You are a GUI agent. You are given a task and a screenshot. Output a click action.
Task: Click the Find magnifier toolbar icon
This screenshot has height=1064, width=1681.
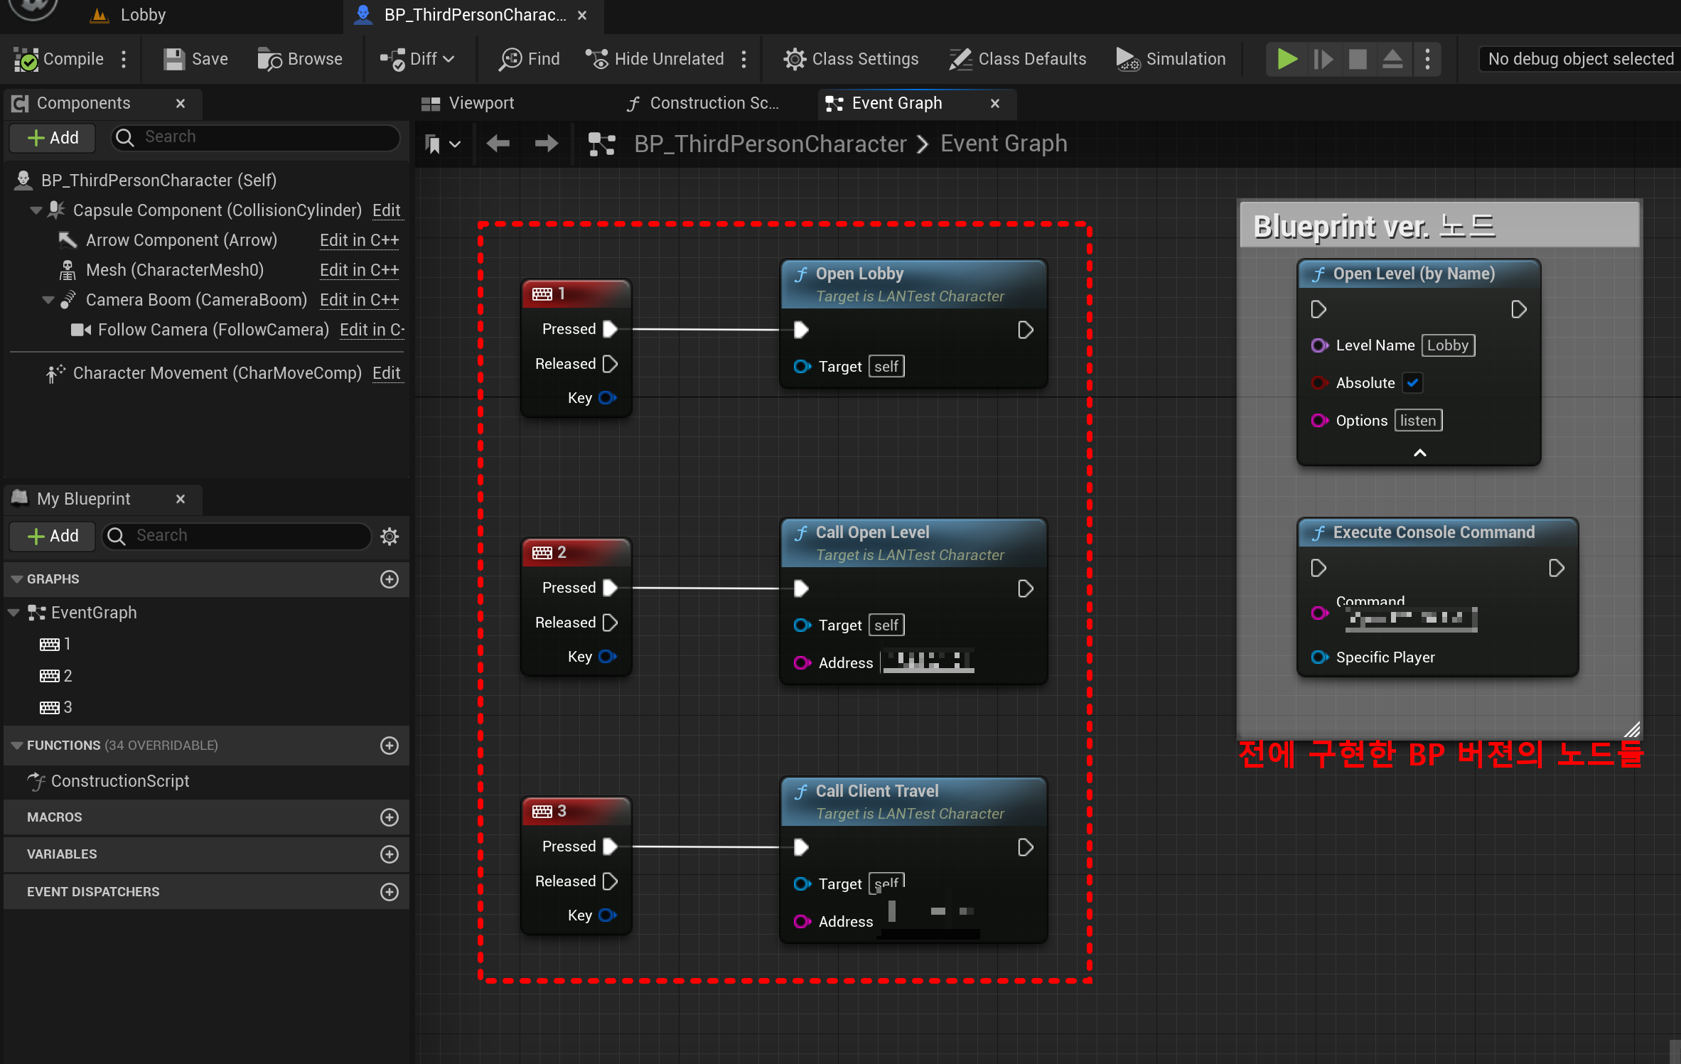coord(510,59)
